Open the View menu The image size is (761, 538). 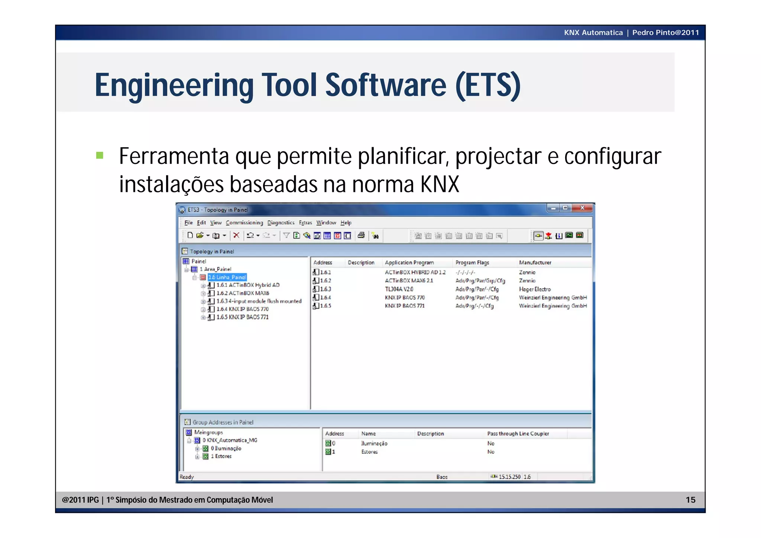[x=216, y=223]
